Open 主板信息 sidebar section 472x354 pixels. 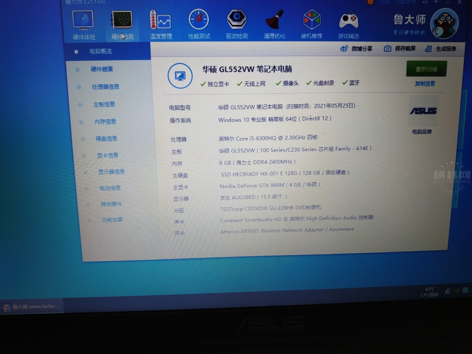104,104
